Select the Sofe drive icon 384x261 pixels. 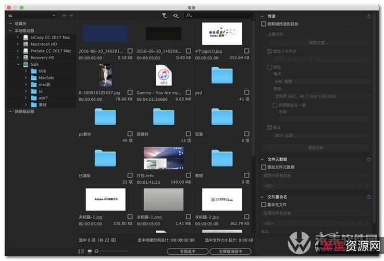[x=26, y=64]
